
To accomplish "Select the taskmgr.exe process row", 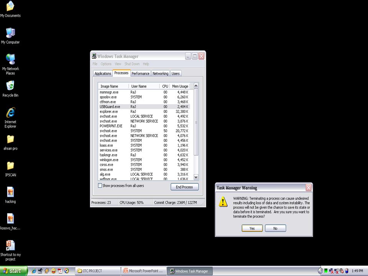I will point(144,155).
